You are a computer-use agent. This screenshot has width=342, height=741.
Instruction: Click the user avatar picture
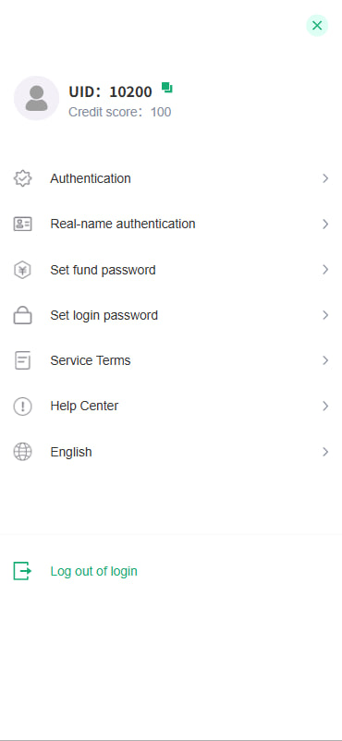(x=36, y=98)
